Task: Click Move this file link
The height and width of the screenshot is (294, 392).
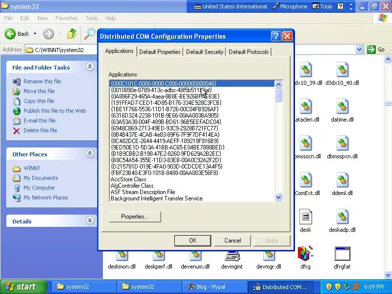Action: (39, 91)
